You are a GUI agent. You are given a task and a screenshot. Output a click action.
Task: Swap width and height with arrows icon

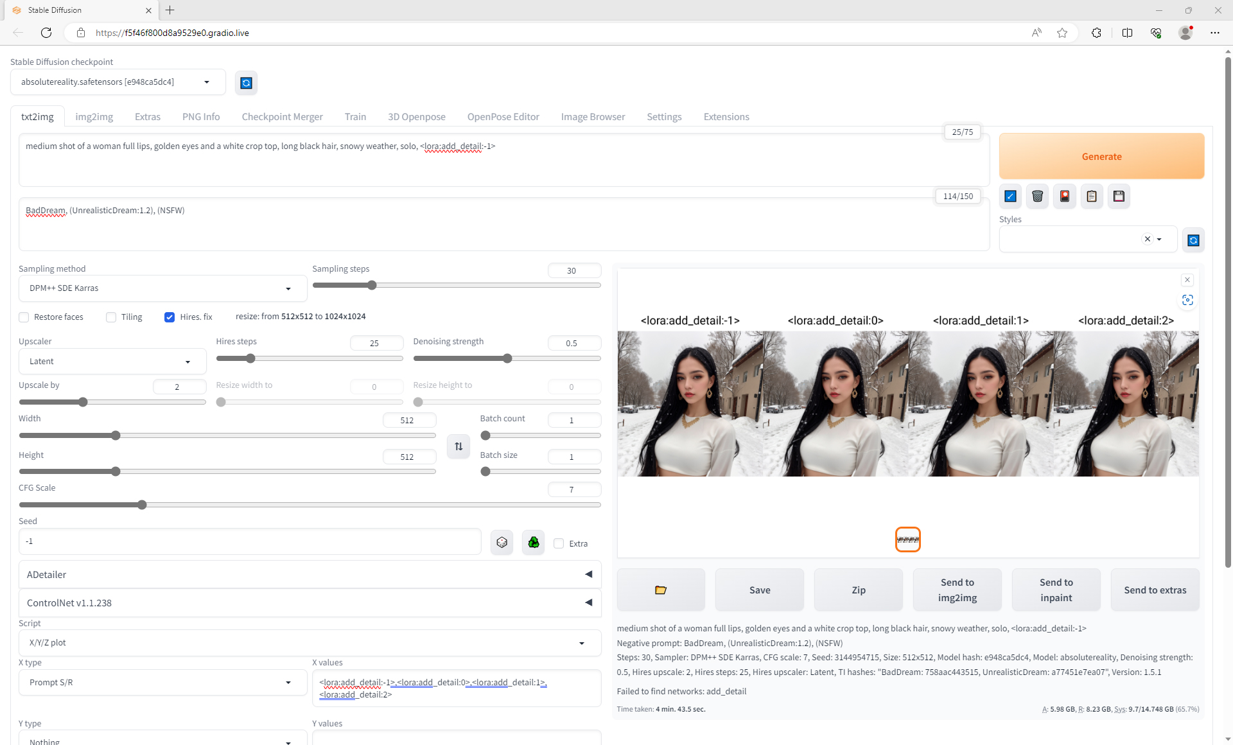click(x=459, y=446)
